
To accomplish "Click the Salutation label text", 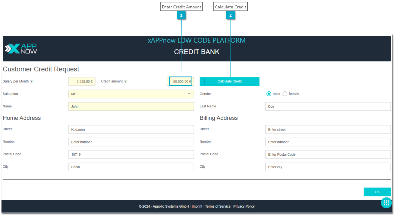I will 10,94.
